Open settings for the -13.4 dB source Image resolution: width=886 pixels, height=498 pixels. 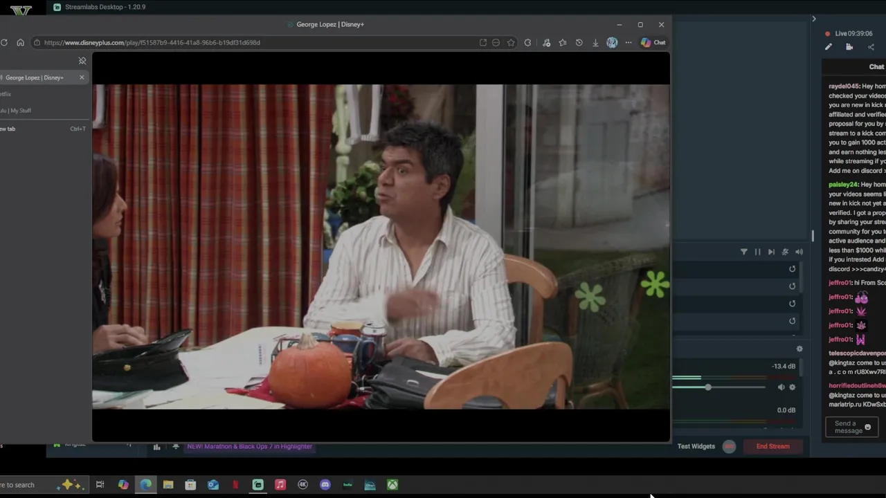point(793,387)
